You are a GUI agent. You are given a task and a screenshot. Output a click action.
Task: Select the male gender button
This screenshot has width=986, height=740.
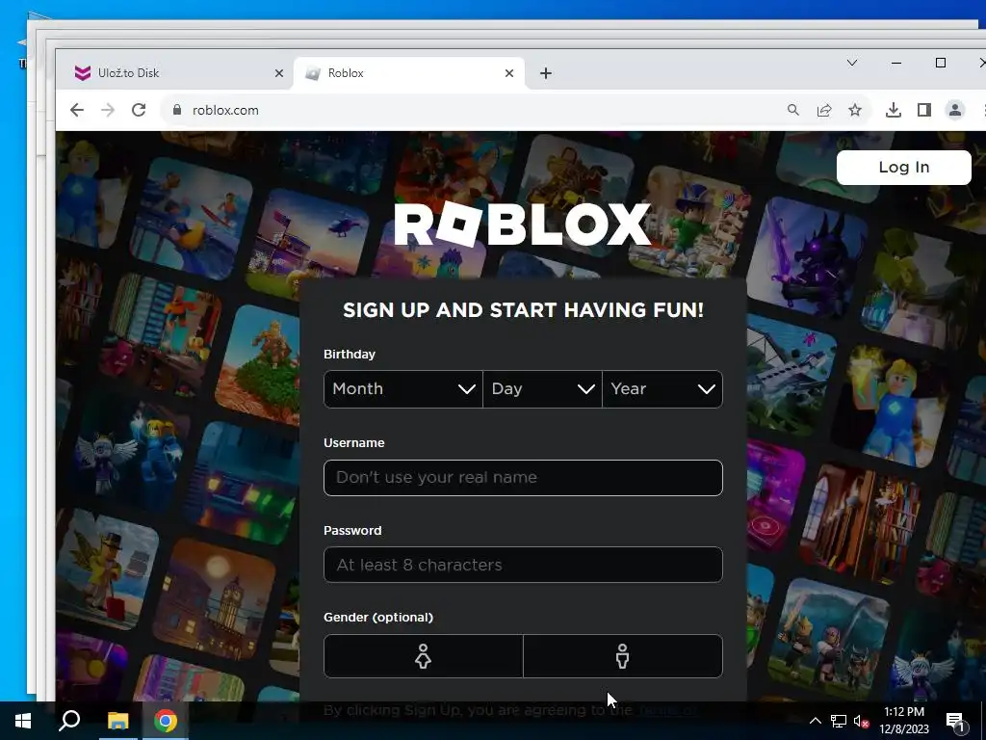pyautogui.click(x=623, y=655)
